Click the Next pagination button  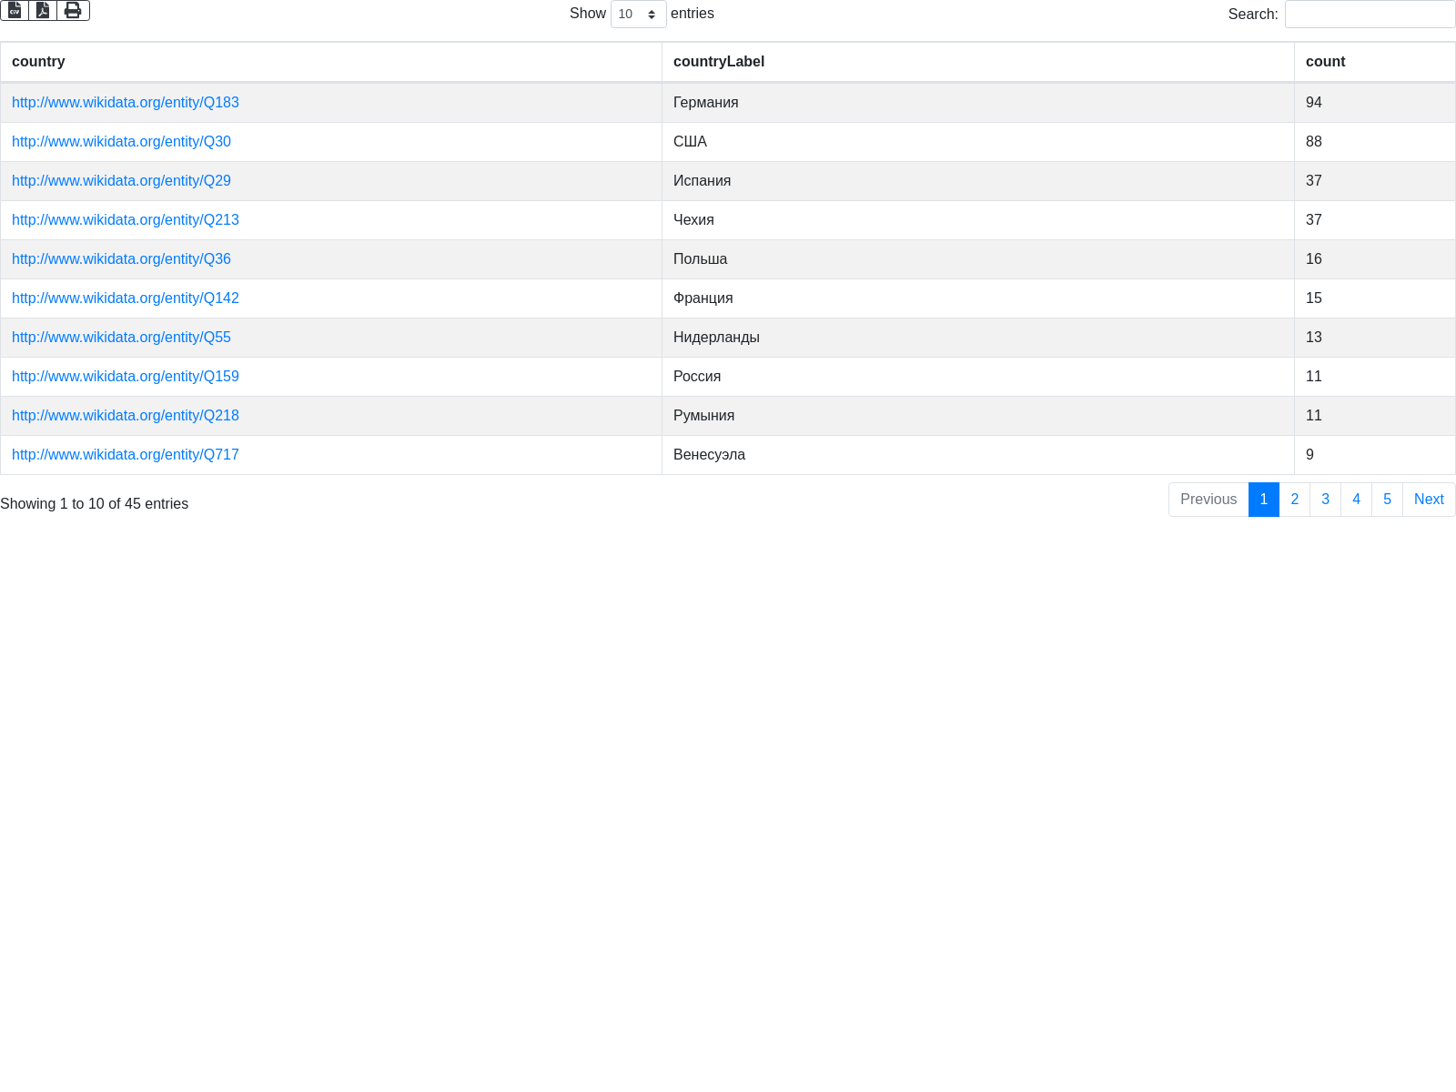1429,500
